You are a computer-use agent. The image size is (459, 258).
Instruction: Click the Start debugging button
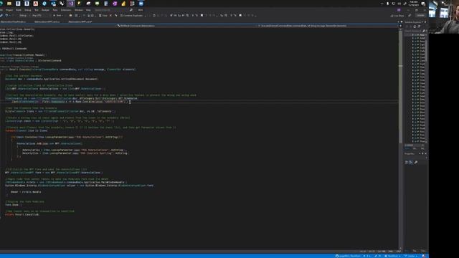click(57, 16)
